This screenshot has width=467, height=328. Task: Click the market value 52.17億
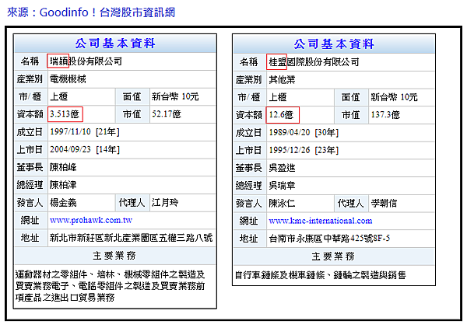tap(167, 114)
